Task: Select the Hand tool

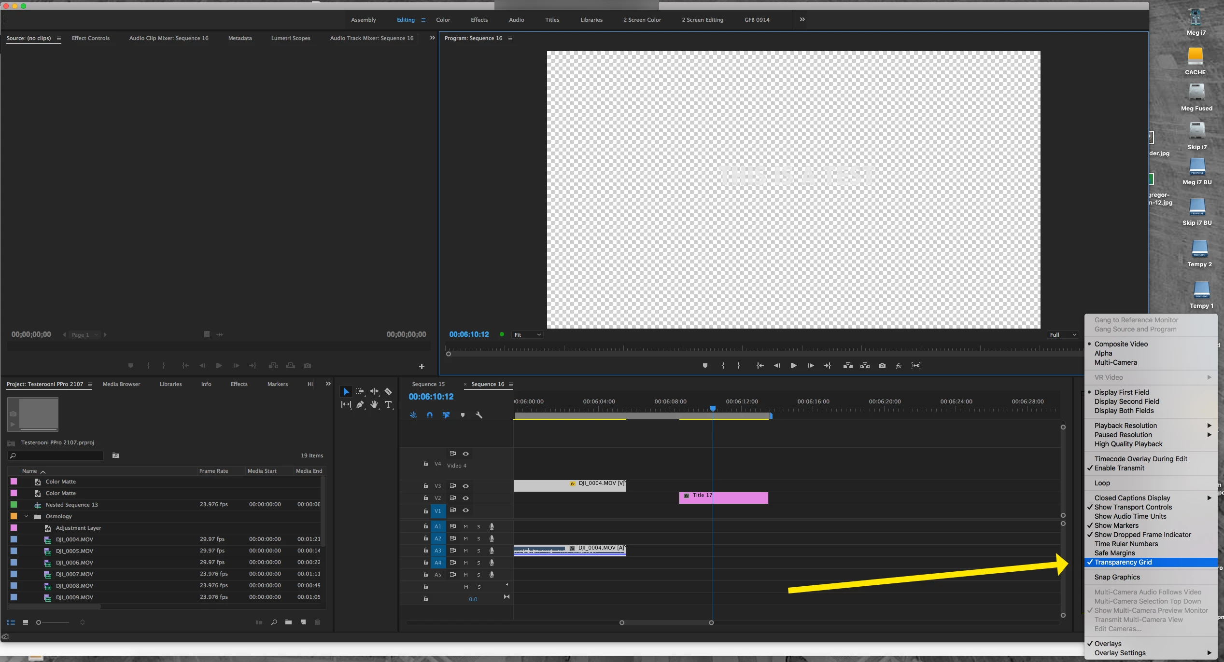Action: 374,405
